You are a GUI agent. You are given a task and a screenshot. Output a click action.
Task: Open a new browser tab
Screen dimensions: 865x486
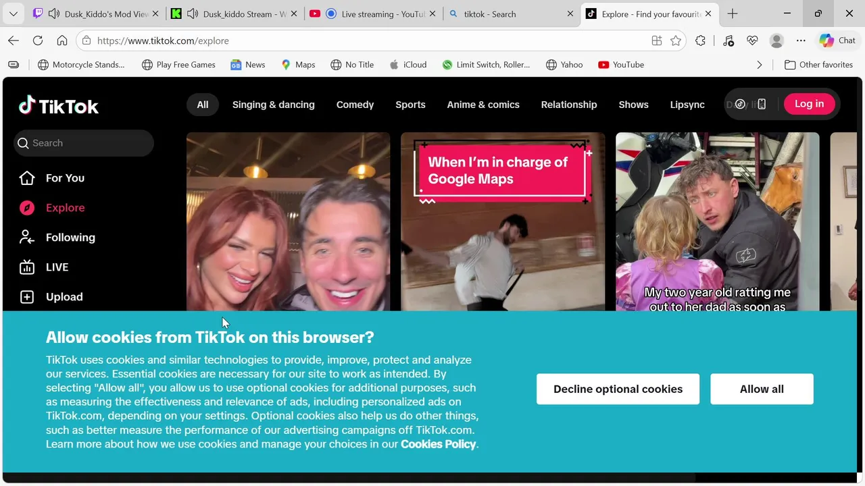[733, 13]
